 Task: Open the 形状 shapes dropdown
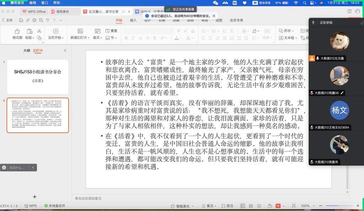click(287, 31)
